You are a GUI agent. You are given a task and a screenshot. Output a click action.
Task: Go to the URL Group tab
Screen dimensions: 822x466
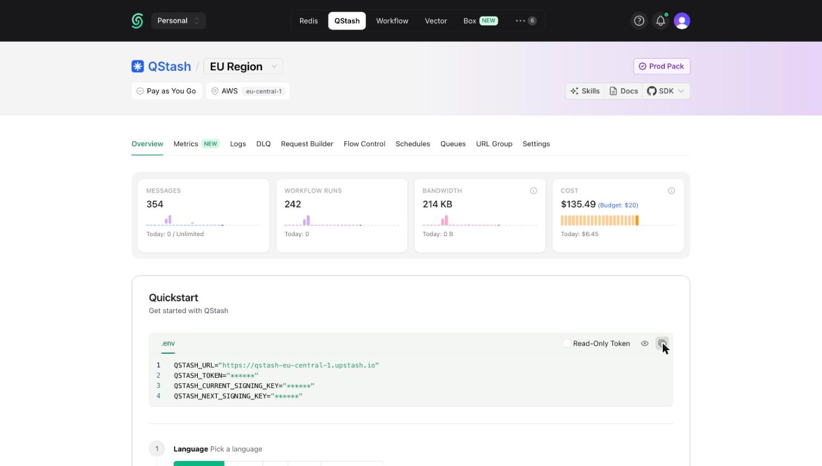(494, 144)
